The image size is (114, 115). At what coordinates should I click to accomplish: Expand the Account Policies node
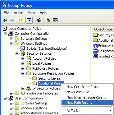pos(23,58)
